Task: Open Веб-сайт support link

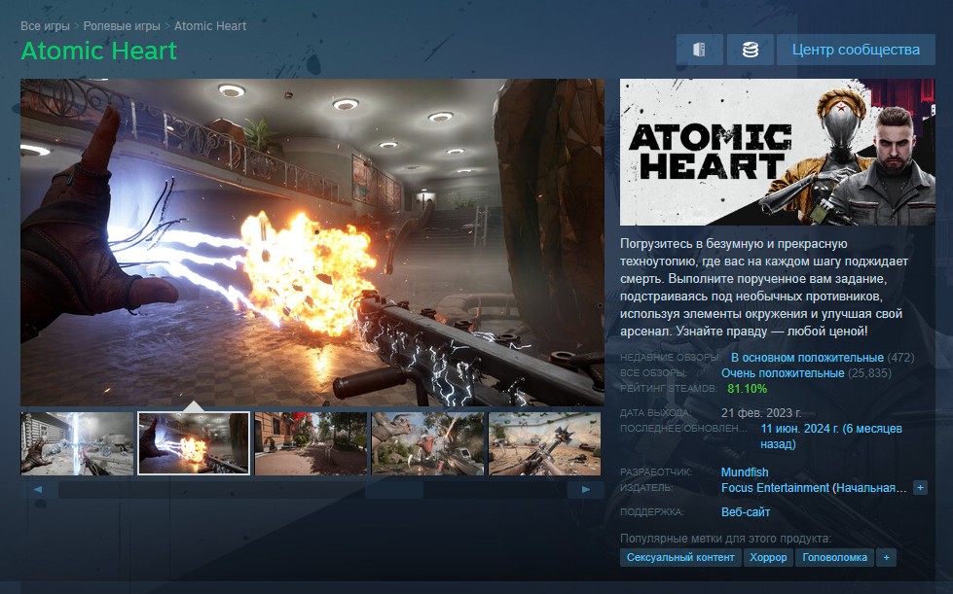Action: click(746, 512)
